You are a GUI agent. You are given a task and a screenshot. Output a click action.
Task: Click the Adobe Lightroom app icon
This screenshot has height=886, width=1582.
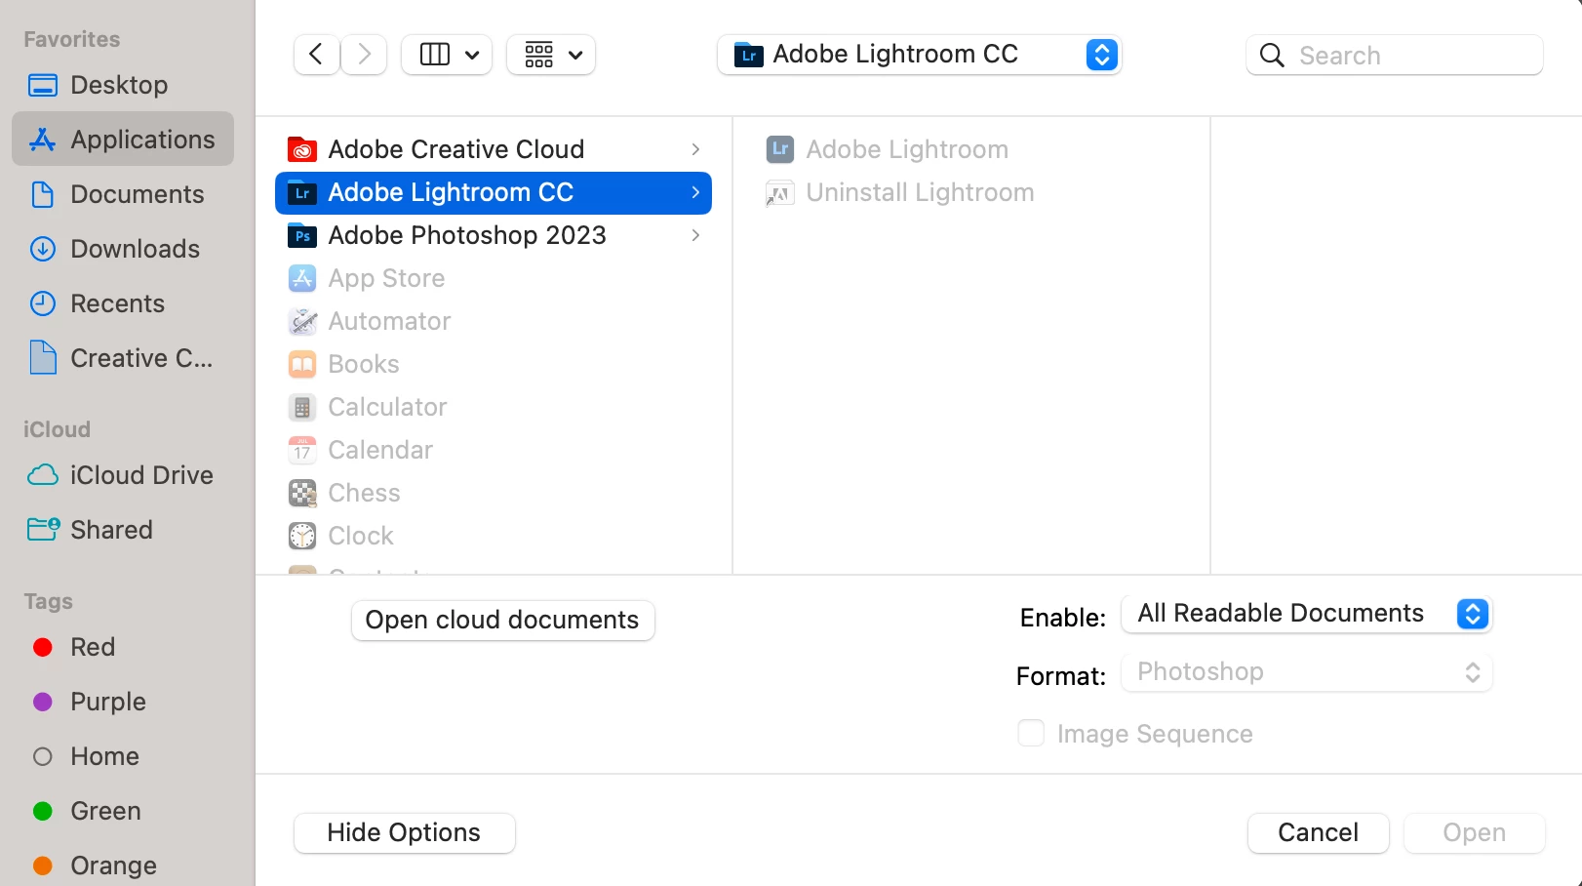780,149
